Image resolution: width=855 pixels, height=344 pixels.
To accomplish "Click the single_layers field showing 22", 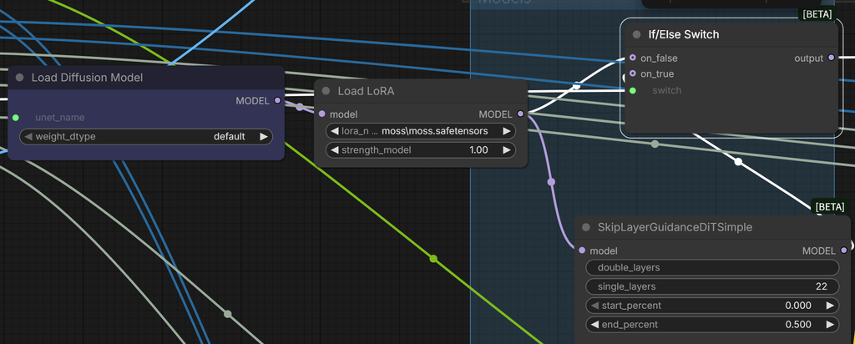I will [x=712, y=286].
